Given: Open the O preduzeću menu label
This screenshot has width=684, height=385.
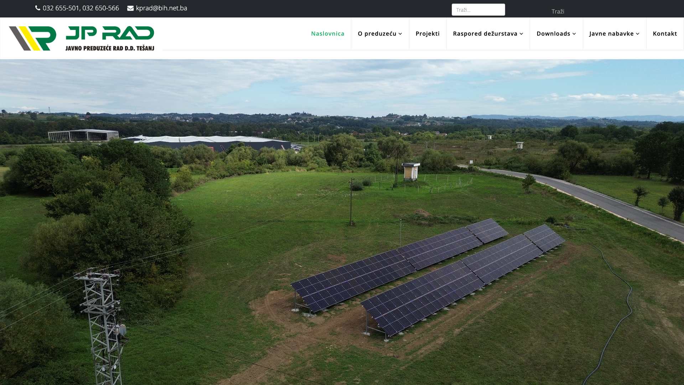Looking at the screenshot, I should pyautogui.click(x=377, y=34).
